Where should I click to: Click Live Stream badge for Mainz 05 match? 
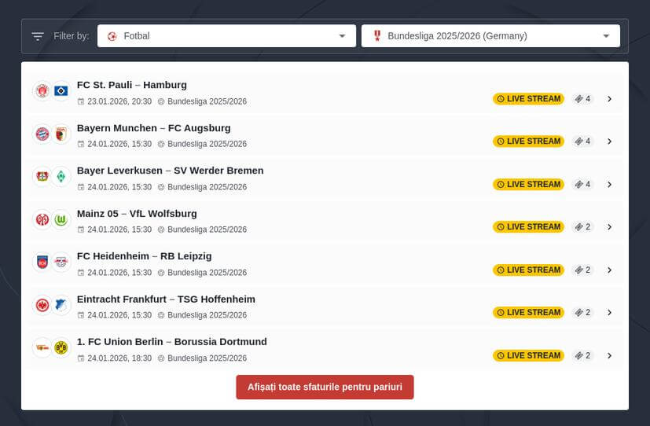tap(528, 227)
